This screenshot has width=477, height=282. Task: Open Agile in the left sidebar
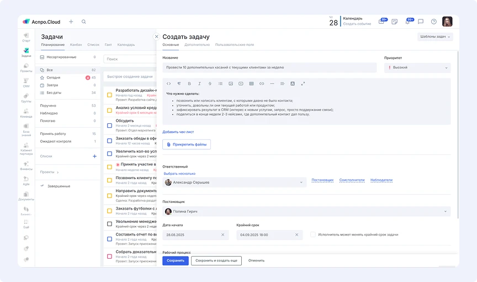tap(26, 181)
